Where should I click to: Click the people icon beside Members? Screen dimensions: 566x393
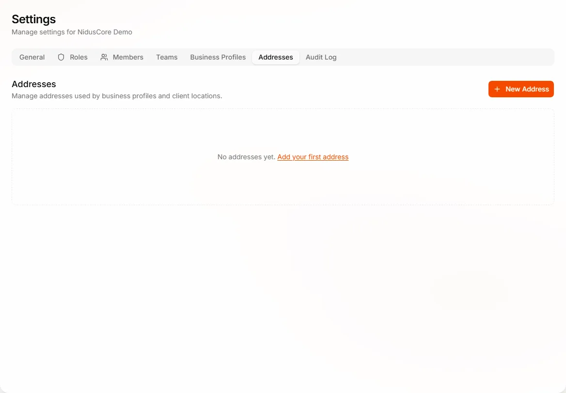pyautogui.click(x=104, y=57)
